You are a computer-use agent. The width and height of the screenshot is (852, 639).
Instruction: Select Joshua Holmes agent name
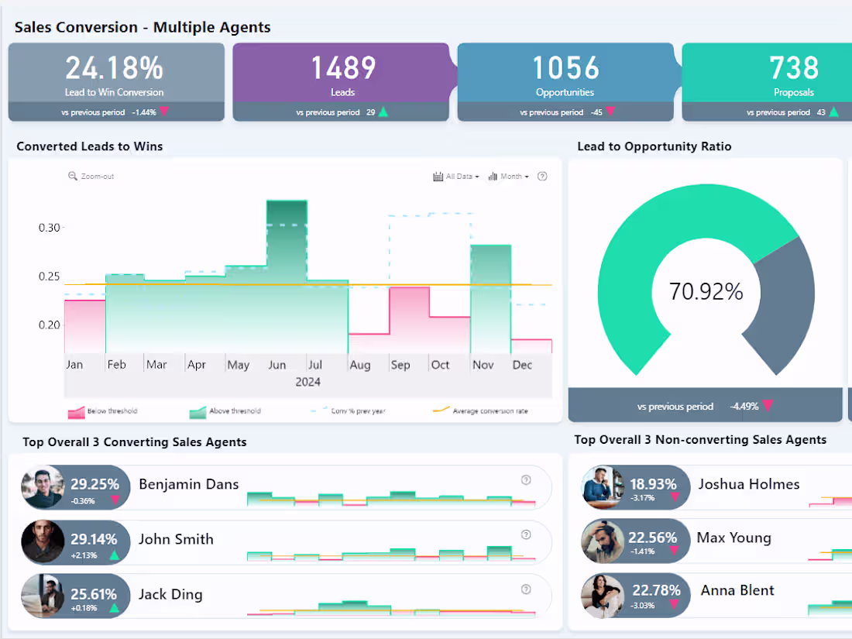749,484
